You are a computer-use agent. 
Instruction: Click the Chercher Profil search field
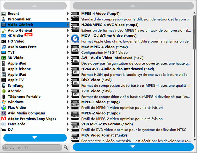tap(32, 148)
